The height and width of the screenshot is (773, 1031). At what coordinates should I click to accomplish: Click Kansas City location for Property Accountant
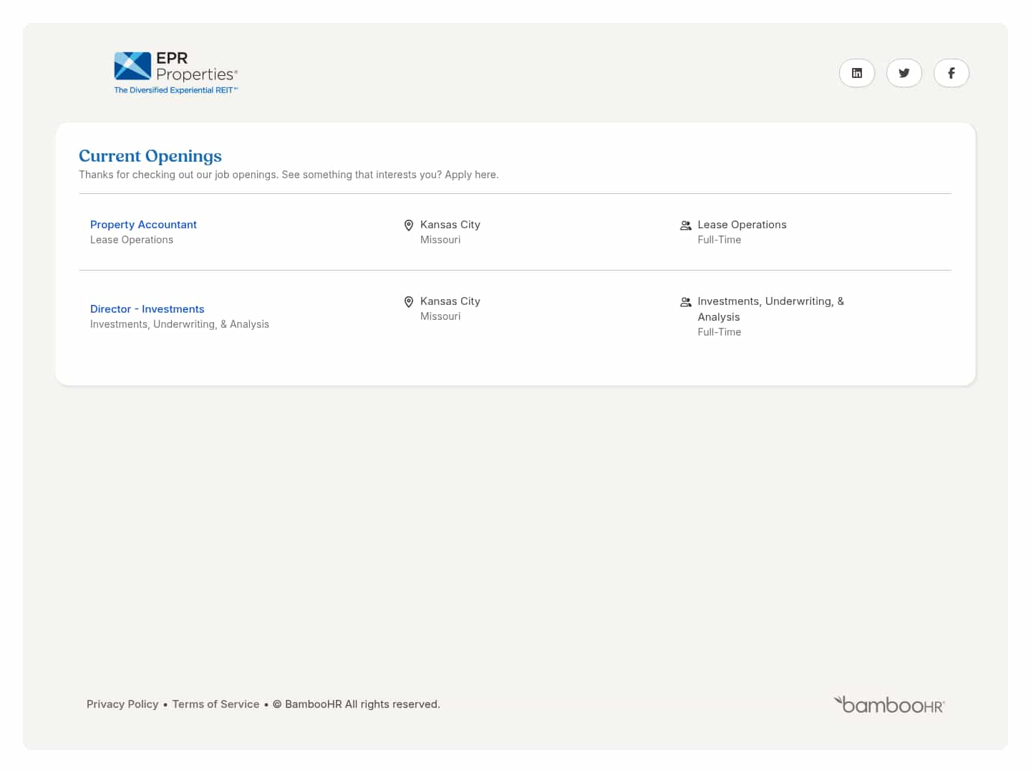tap(450, 225)
